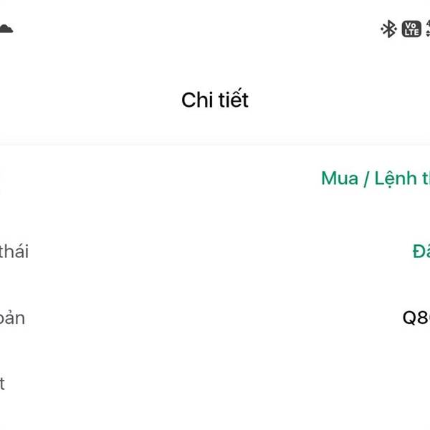Tap the "Q8" account value
430x430 pixels.
tap(416, 317)
